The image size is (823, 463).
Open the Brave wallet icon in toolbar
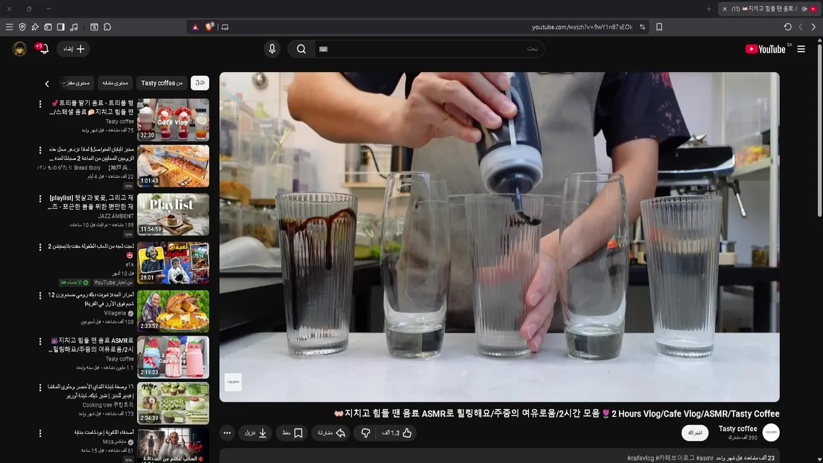48,27
